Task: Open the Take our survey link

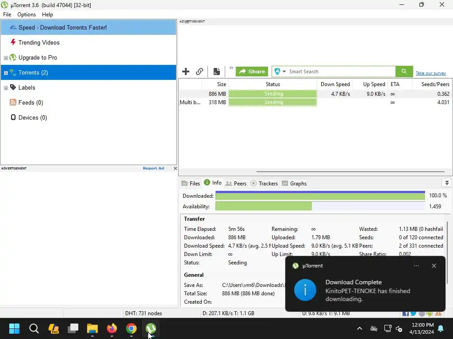Action: pyautogui.click(x=431, y=73)
